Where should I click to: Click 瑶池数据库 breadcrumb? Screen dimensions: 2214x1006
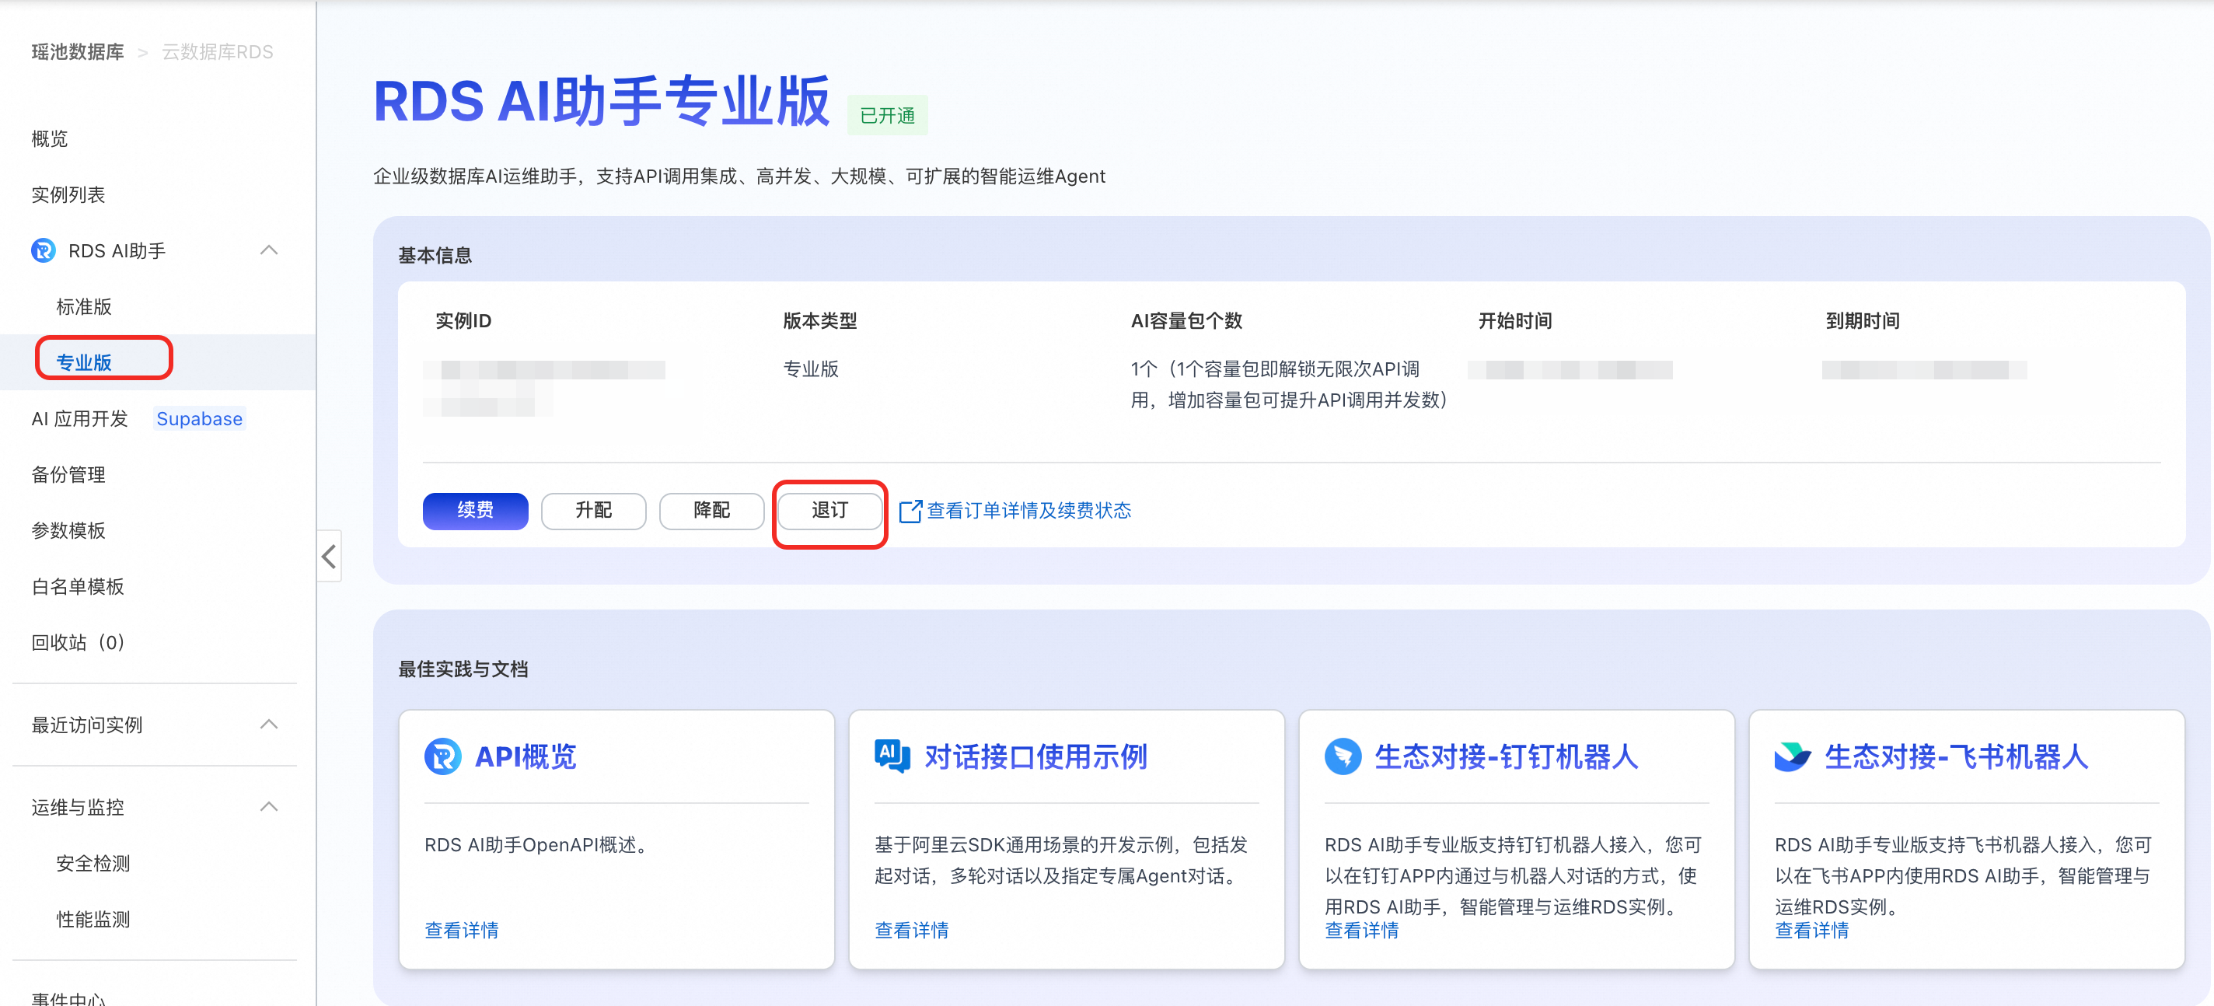pyautogui.click(x=78, y=52)
